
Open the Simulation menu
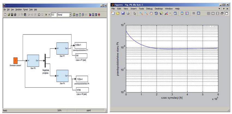(x=19, y=10)
